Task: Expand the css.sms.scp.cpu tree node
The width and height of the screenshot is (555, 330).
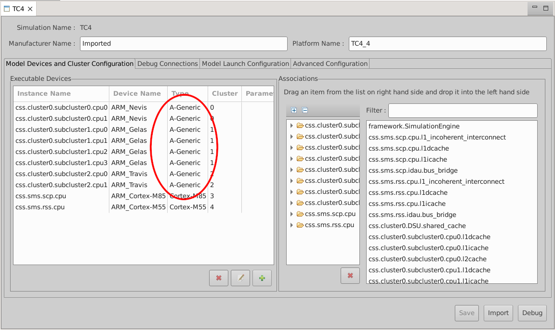Action: tap(291, 214)
